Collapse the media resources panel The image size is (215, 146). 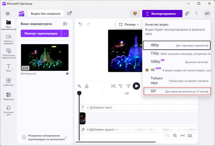pos(65,24)
